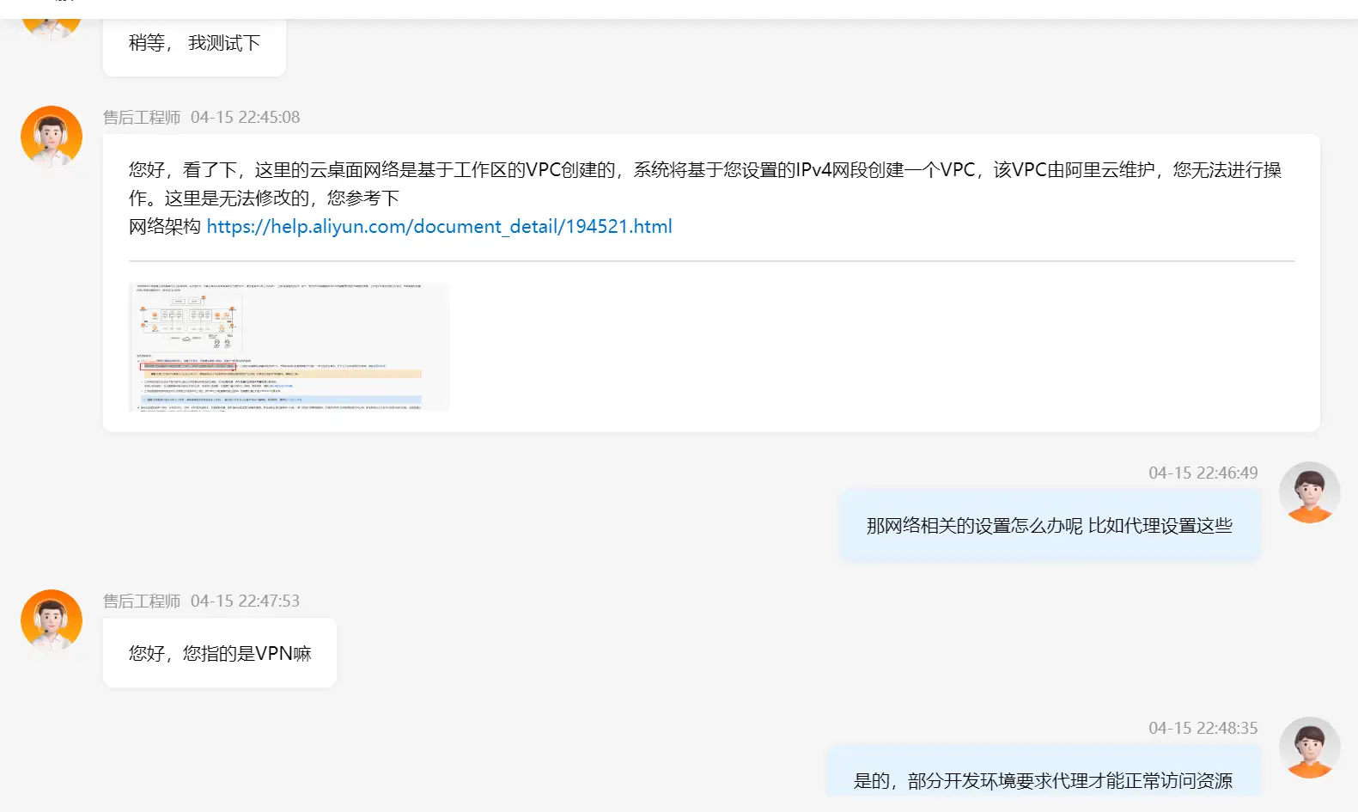This screenshot has width=1358, height=812.
Task: Click the 04-15 22:45:08 timestamp
Action: tap(245, 118)
